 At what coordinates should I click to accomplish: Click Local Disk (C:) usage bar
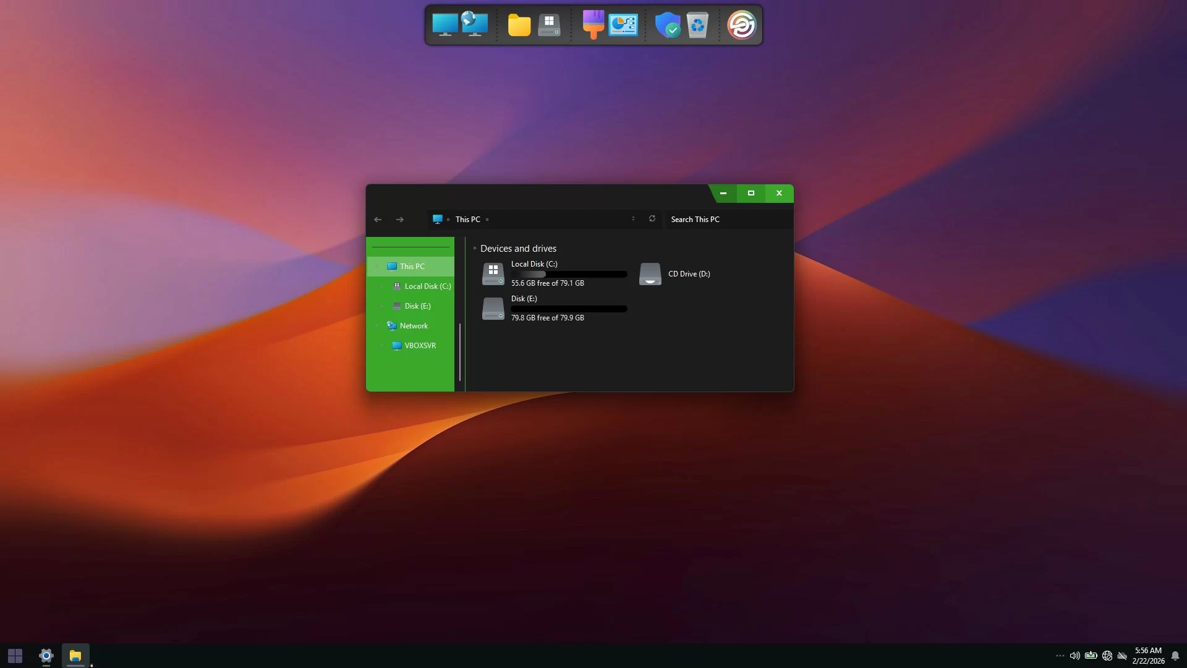(569, 274)
